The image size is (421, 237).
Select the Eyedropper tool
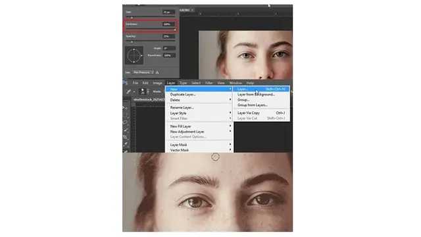tap(126, 144)
